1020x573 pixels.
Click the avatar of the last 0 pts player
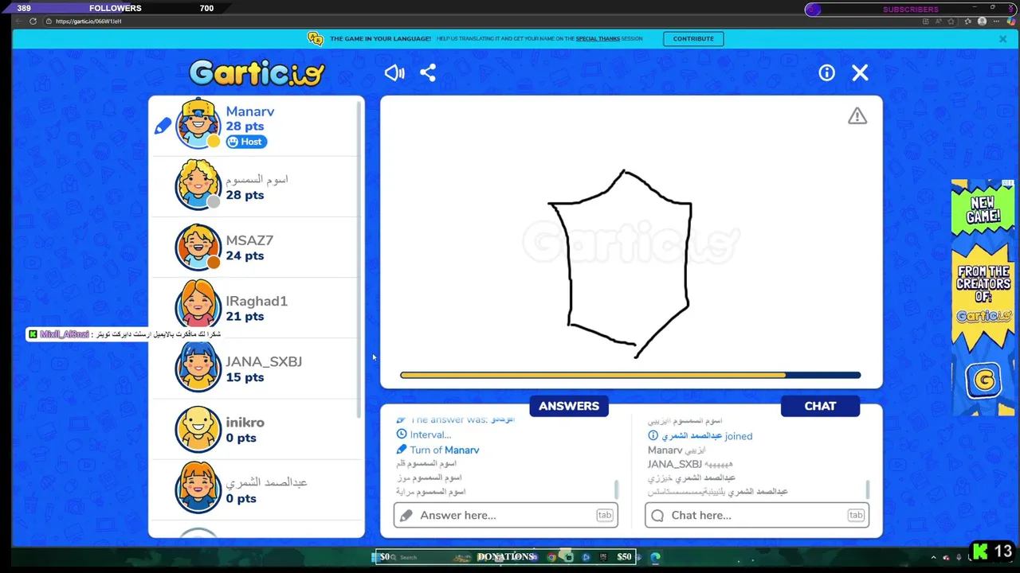point(198,489)
